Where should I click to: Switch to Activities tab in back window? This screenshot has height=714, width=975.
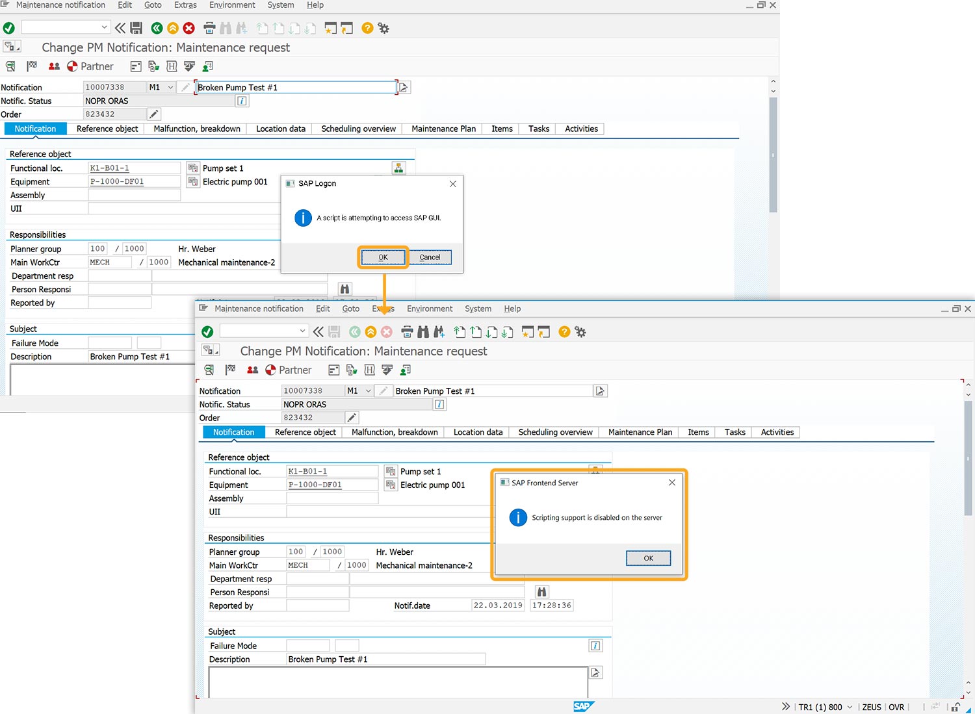click(x=581, y=129)
